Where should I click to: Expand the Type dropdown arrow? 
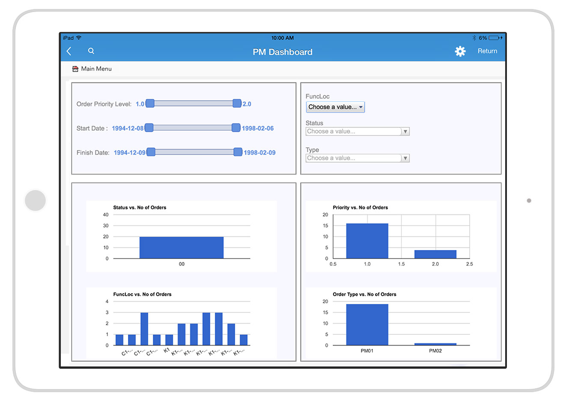click(x=405, y=158)
